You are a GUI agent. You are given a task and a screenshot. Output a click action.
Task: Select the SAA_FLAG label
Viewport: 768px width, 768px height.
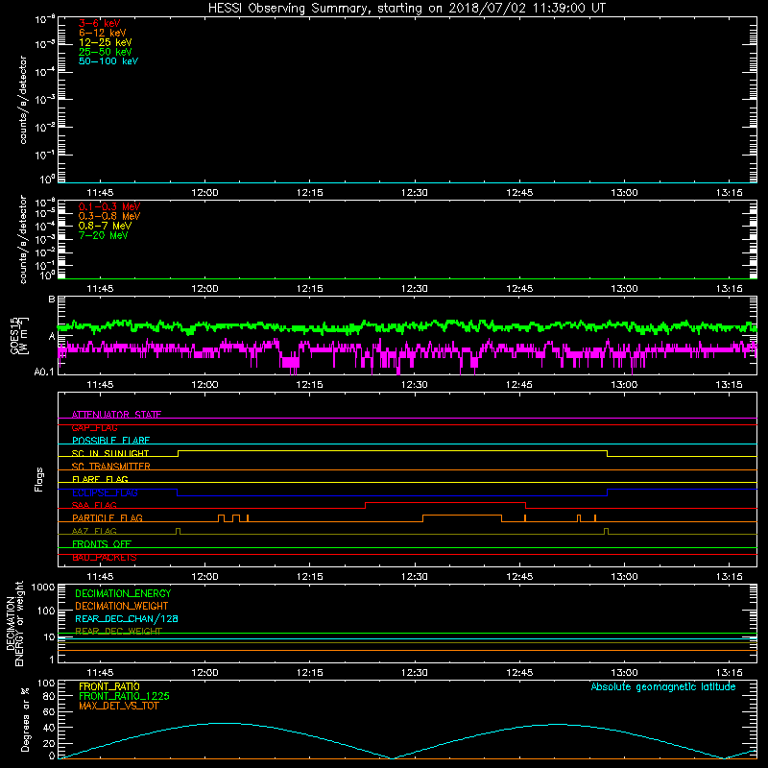click(94, 505)
